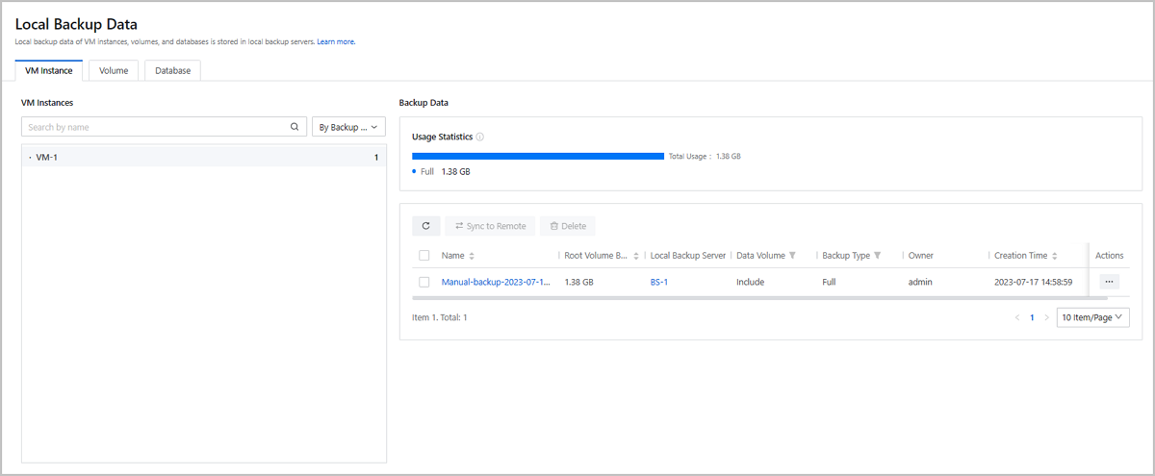The height and width of the screenshot is (476, 1155).
Task: Toggle the select-all header checkbox
Action: [x=424, y=256]
